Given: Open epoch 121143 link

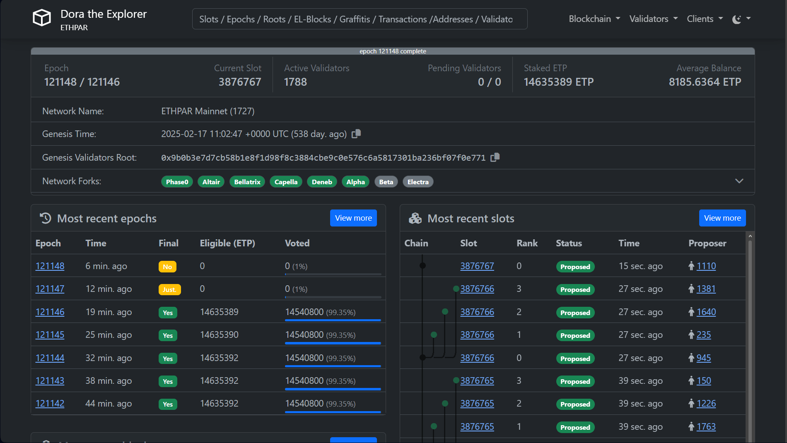Looking at the screenshot, I should [50, 380].
